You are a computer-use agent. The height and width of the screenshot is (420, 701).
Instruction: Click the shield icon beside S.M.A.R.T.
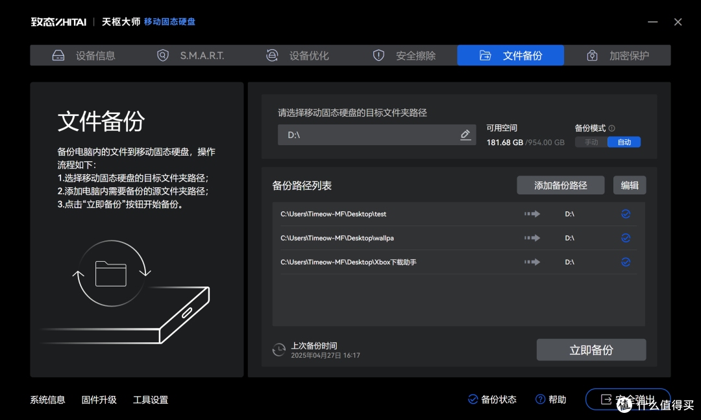[163, 55]
